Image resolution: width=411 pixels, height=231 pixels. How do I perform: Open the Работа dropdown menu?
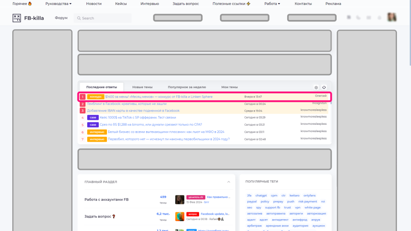click(x=272, y=4)
